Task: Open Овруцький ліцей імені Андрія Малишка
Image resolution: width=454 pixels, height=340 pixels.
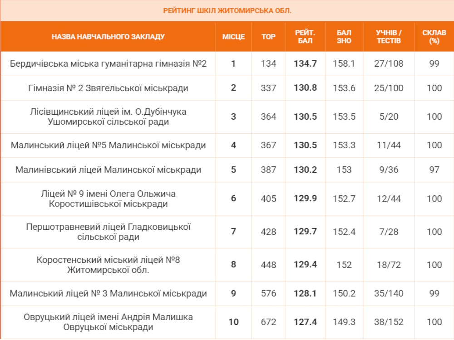Action: click(x=108, y=322)
